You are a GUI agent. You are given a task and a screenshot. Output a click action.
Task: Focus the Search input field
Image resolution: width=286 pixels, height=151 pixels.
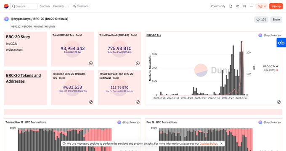[24, 6]
